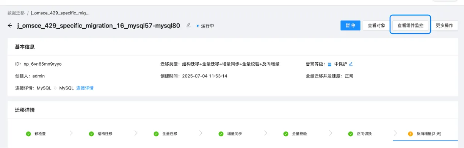Click the green check icon for 全量迁移
Viewport: 464px width, 148px height.
click(x=156, y=134)
